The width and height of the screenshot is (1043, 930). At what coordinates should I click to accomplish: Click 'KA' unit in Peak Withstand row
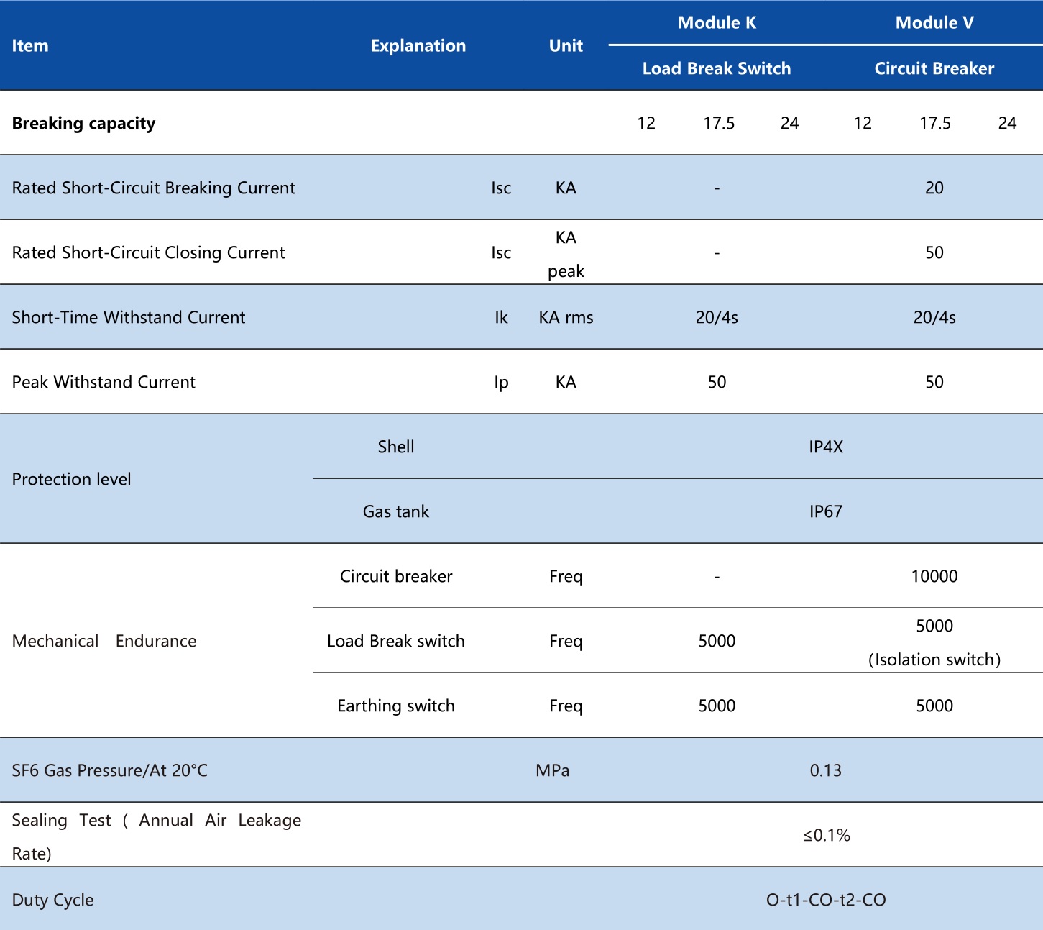coord(566,382)
